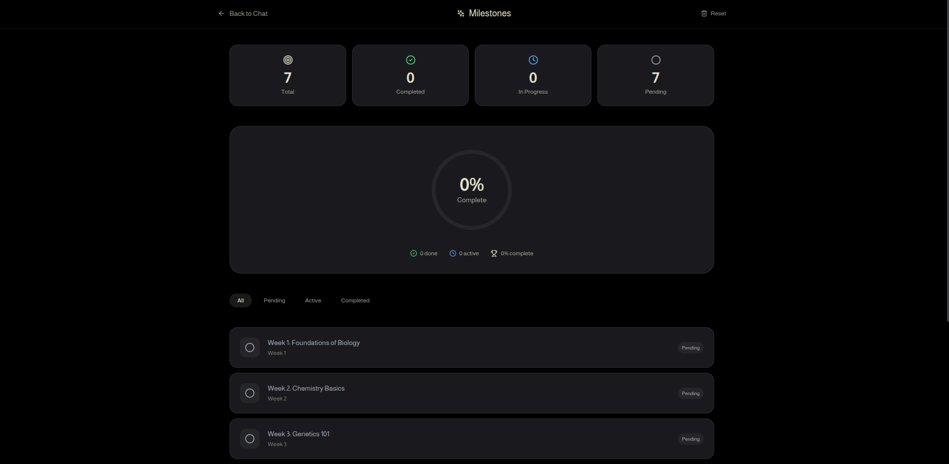
Task: Go back via 'Back to Chat' link
Action: (243, 13)
